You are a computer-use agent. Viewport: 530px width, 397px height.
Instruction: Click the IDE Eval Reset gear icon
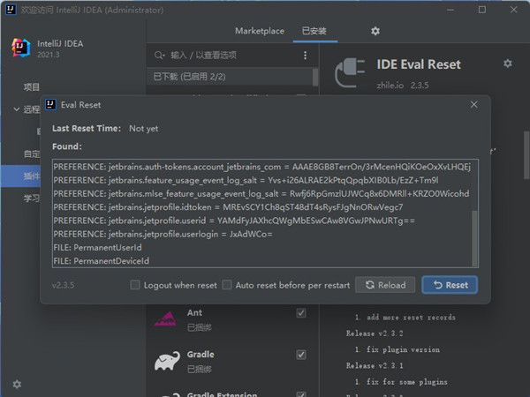pos(507,64)
